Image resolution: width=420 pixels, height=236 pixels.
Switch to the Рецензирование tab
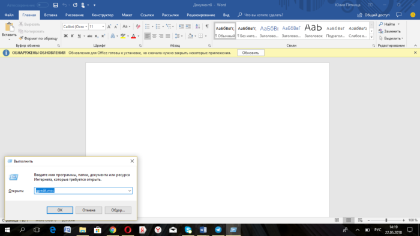click(x=201, y=15)
